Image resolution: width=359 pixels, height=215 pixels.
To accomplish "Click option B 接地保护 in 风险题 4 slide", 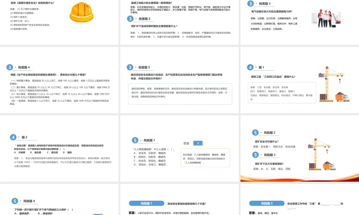I will (45, 214).
